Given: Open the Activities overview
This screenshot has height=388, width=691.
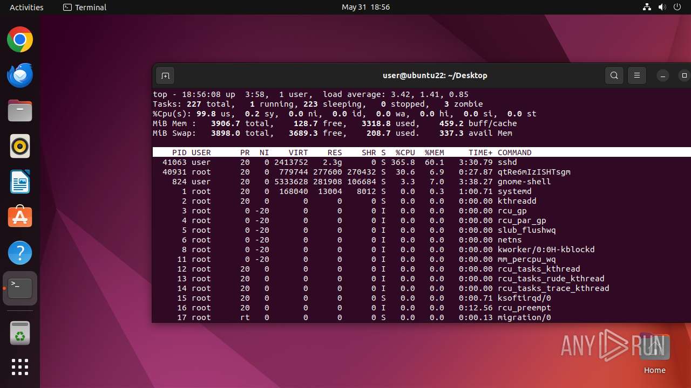Looking at the screenshot, I should [x=26, y=7].
